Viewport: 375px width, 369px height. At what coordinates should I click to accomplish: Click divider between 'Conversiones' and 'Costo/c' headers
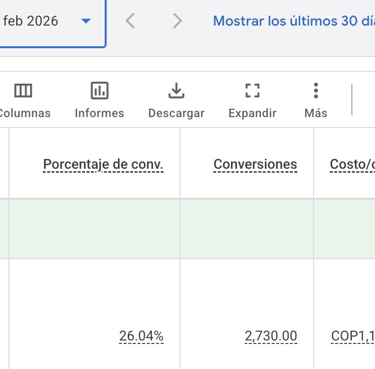point(314,163)
